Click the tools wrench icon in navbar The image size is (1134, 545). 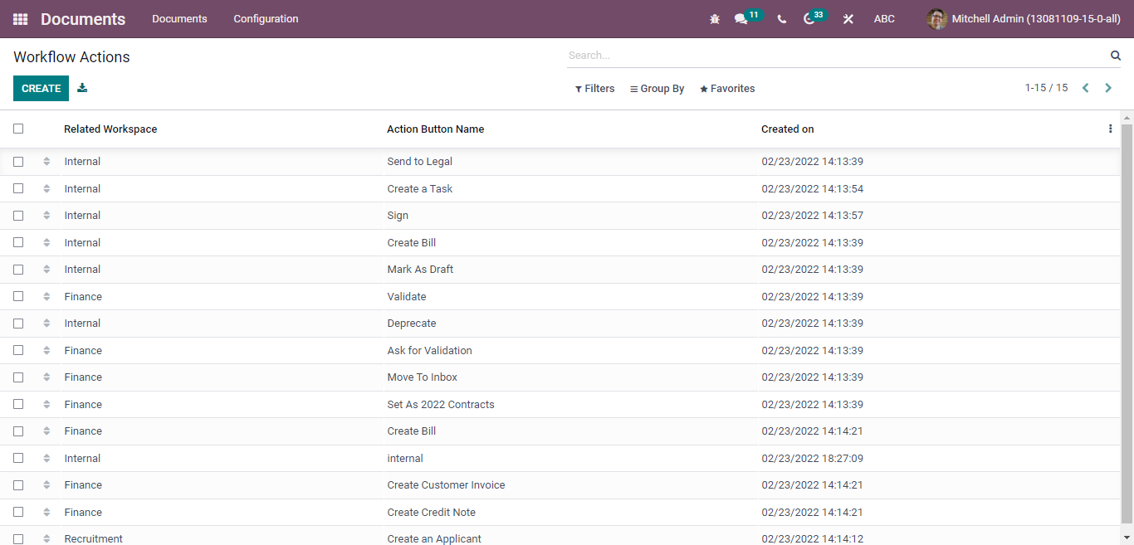point(848,19)
